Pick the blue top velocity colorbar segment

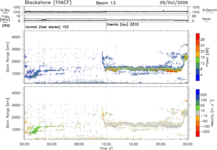[x=198, y=92]
